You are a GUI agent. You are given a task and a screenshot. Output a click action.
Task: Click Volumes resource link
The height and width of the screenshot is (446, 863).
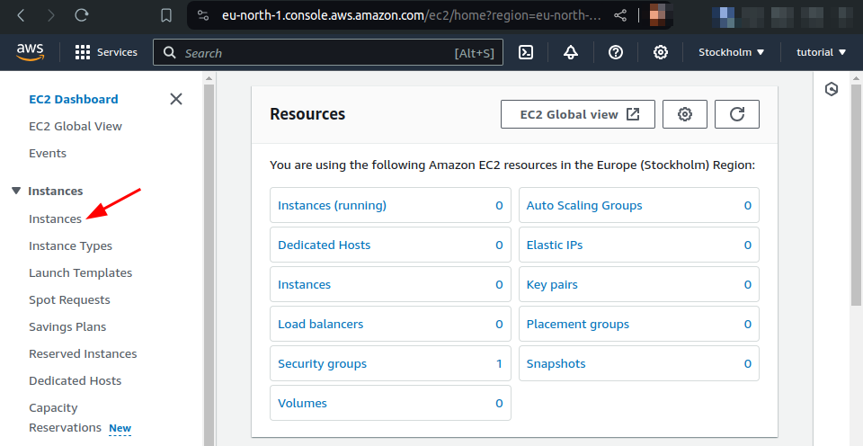pyautogui.click(x=302, y=404)
